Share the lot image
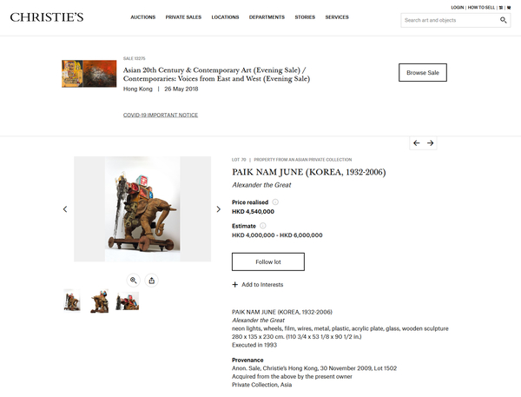 pyautogui.click(x=151, y=281)
